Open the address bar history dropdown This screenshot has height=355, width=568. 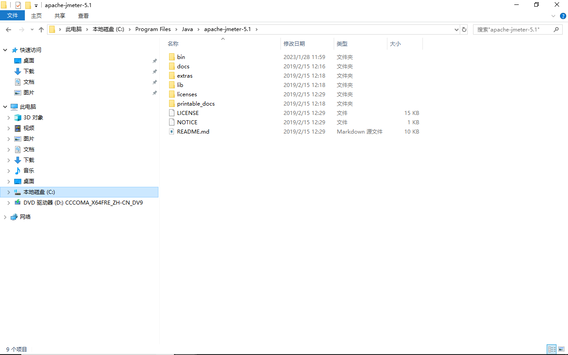pos(457,30)
